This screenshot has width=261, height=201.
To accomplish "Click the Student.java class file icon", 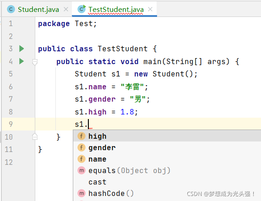I will coord(11,9).
